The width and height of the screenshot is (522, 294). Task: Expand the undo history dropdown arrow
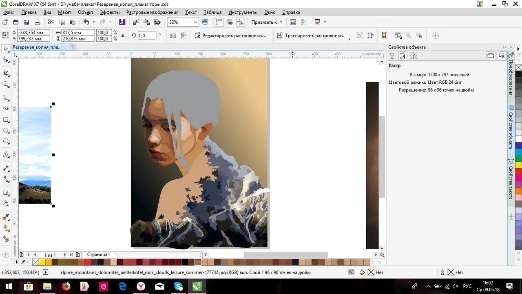coord(94,22)
